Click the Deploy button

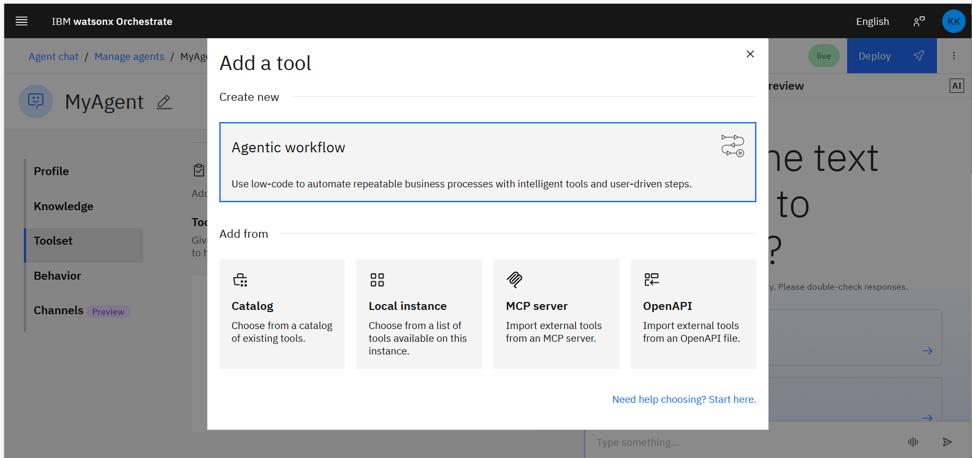pos(891,56)
